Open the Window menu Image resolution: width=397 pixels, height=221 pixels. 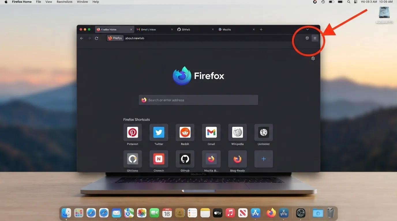(82, 2)
